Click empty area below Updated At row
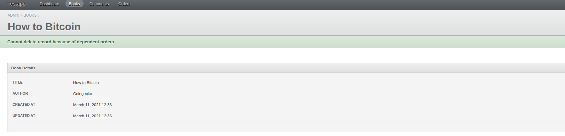The width and height of the screenshot is (565, 136). 286,127
